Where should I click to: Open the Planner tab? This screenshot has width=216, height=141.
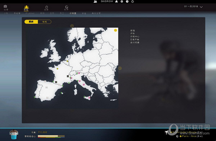click(x=30, y=13)
